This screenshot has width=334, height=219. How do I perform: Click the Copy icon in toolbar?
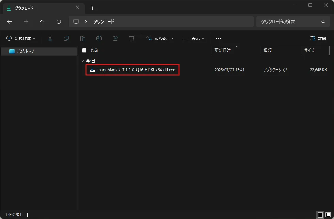(66, 38)
